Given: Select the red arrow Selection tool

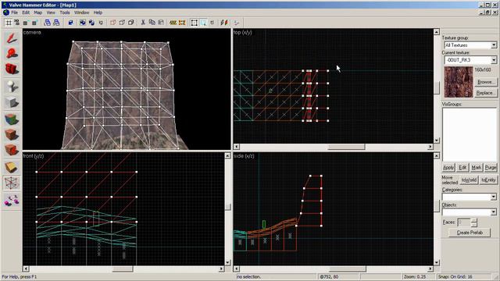Looking at the screenshot, I should pos(12,38).
